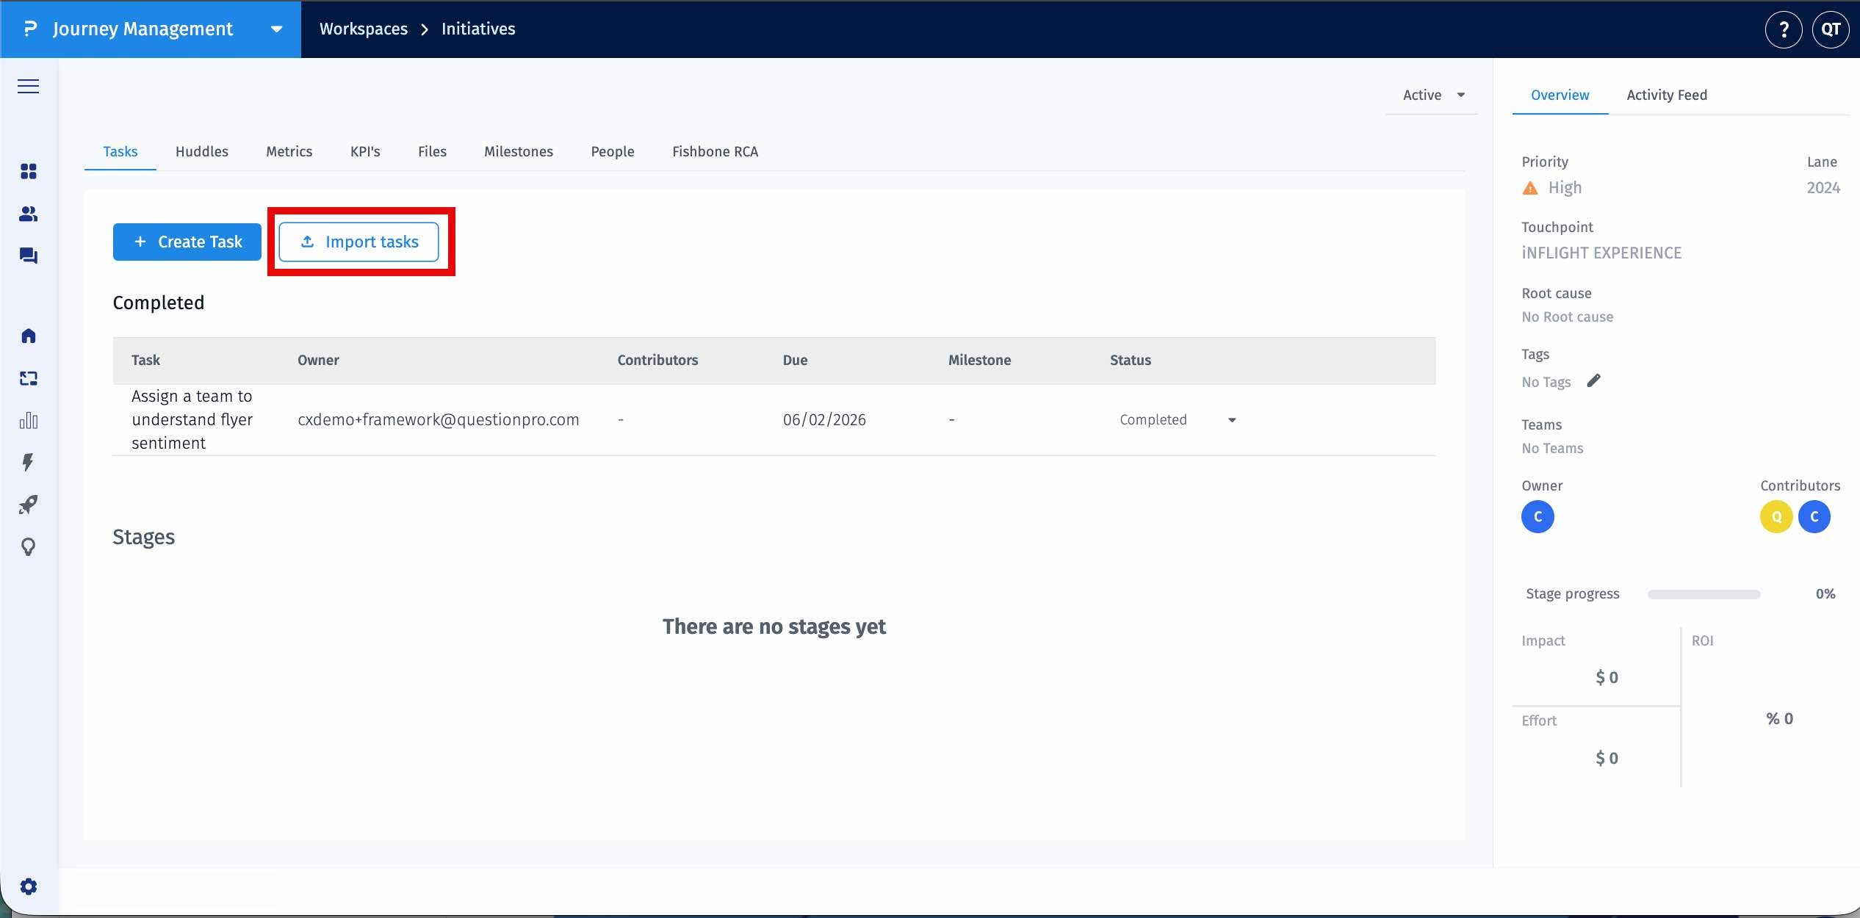Edit Tags using the pencil icon
Viewport: 1860px width, 918px height.
1595,380
